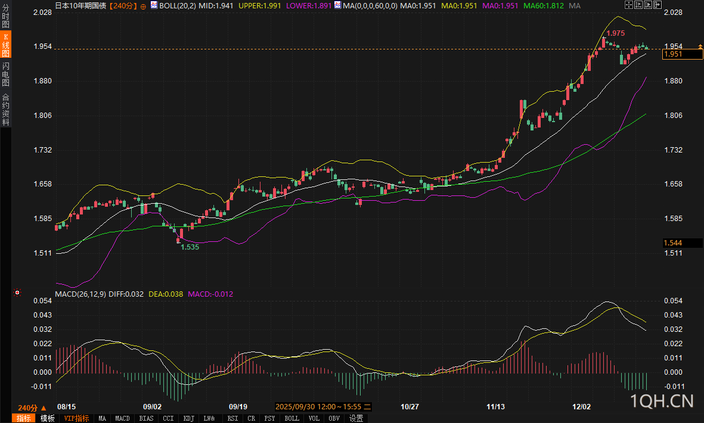Click the MA indicator chart icon
Viewport: 704px width, 423px height.
click(338, 5)
